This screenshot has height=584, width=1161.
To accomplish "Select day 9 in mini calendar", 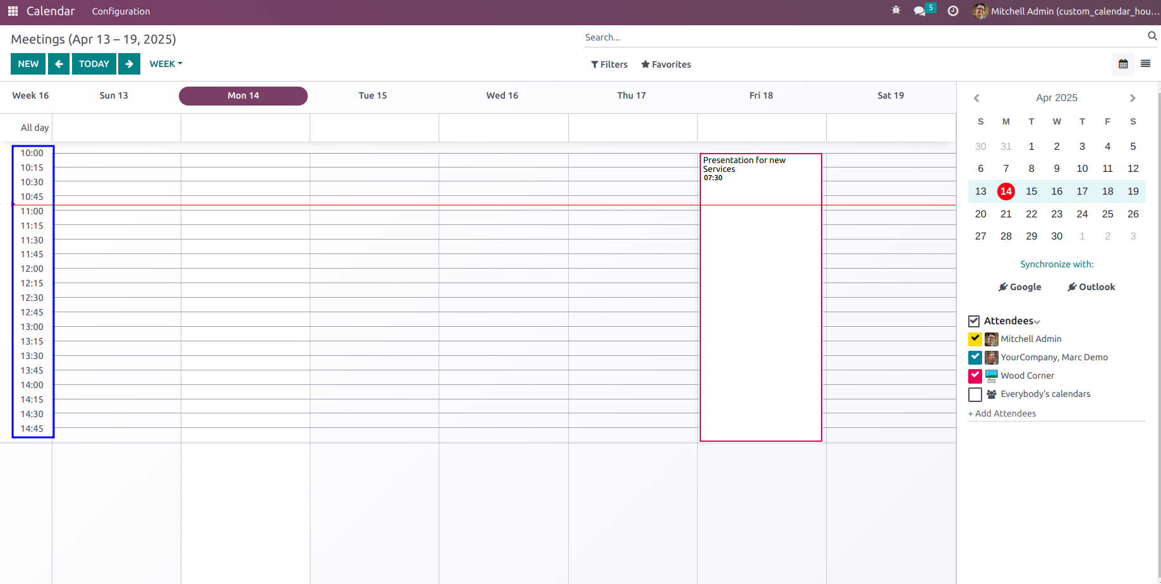I will point(1057,169).
